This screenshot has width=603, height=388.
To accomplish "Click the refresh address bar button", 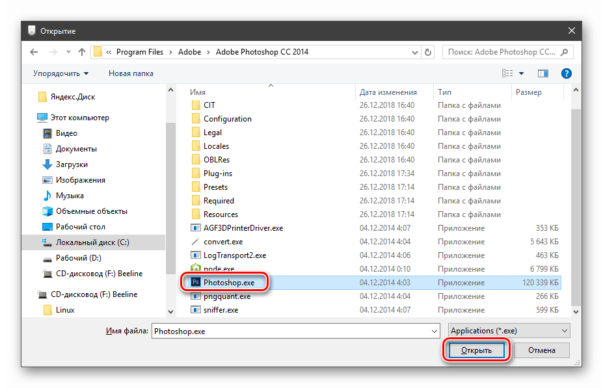I will 427,52.
